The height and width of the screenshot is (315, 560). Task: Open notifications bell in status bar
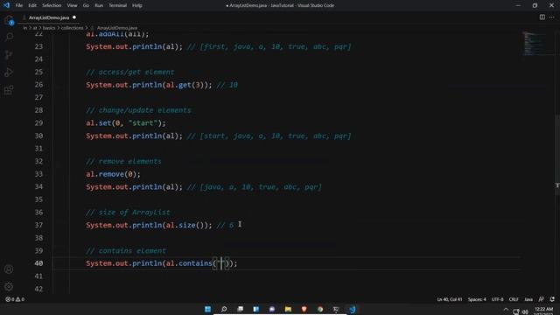point(552,299)
